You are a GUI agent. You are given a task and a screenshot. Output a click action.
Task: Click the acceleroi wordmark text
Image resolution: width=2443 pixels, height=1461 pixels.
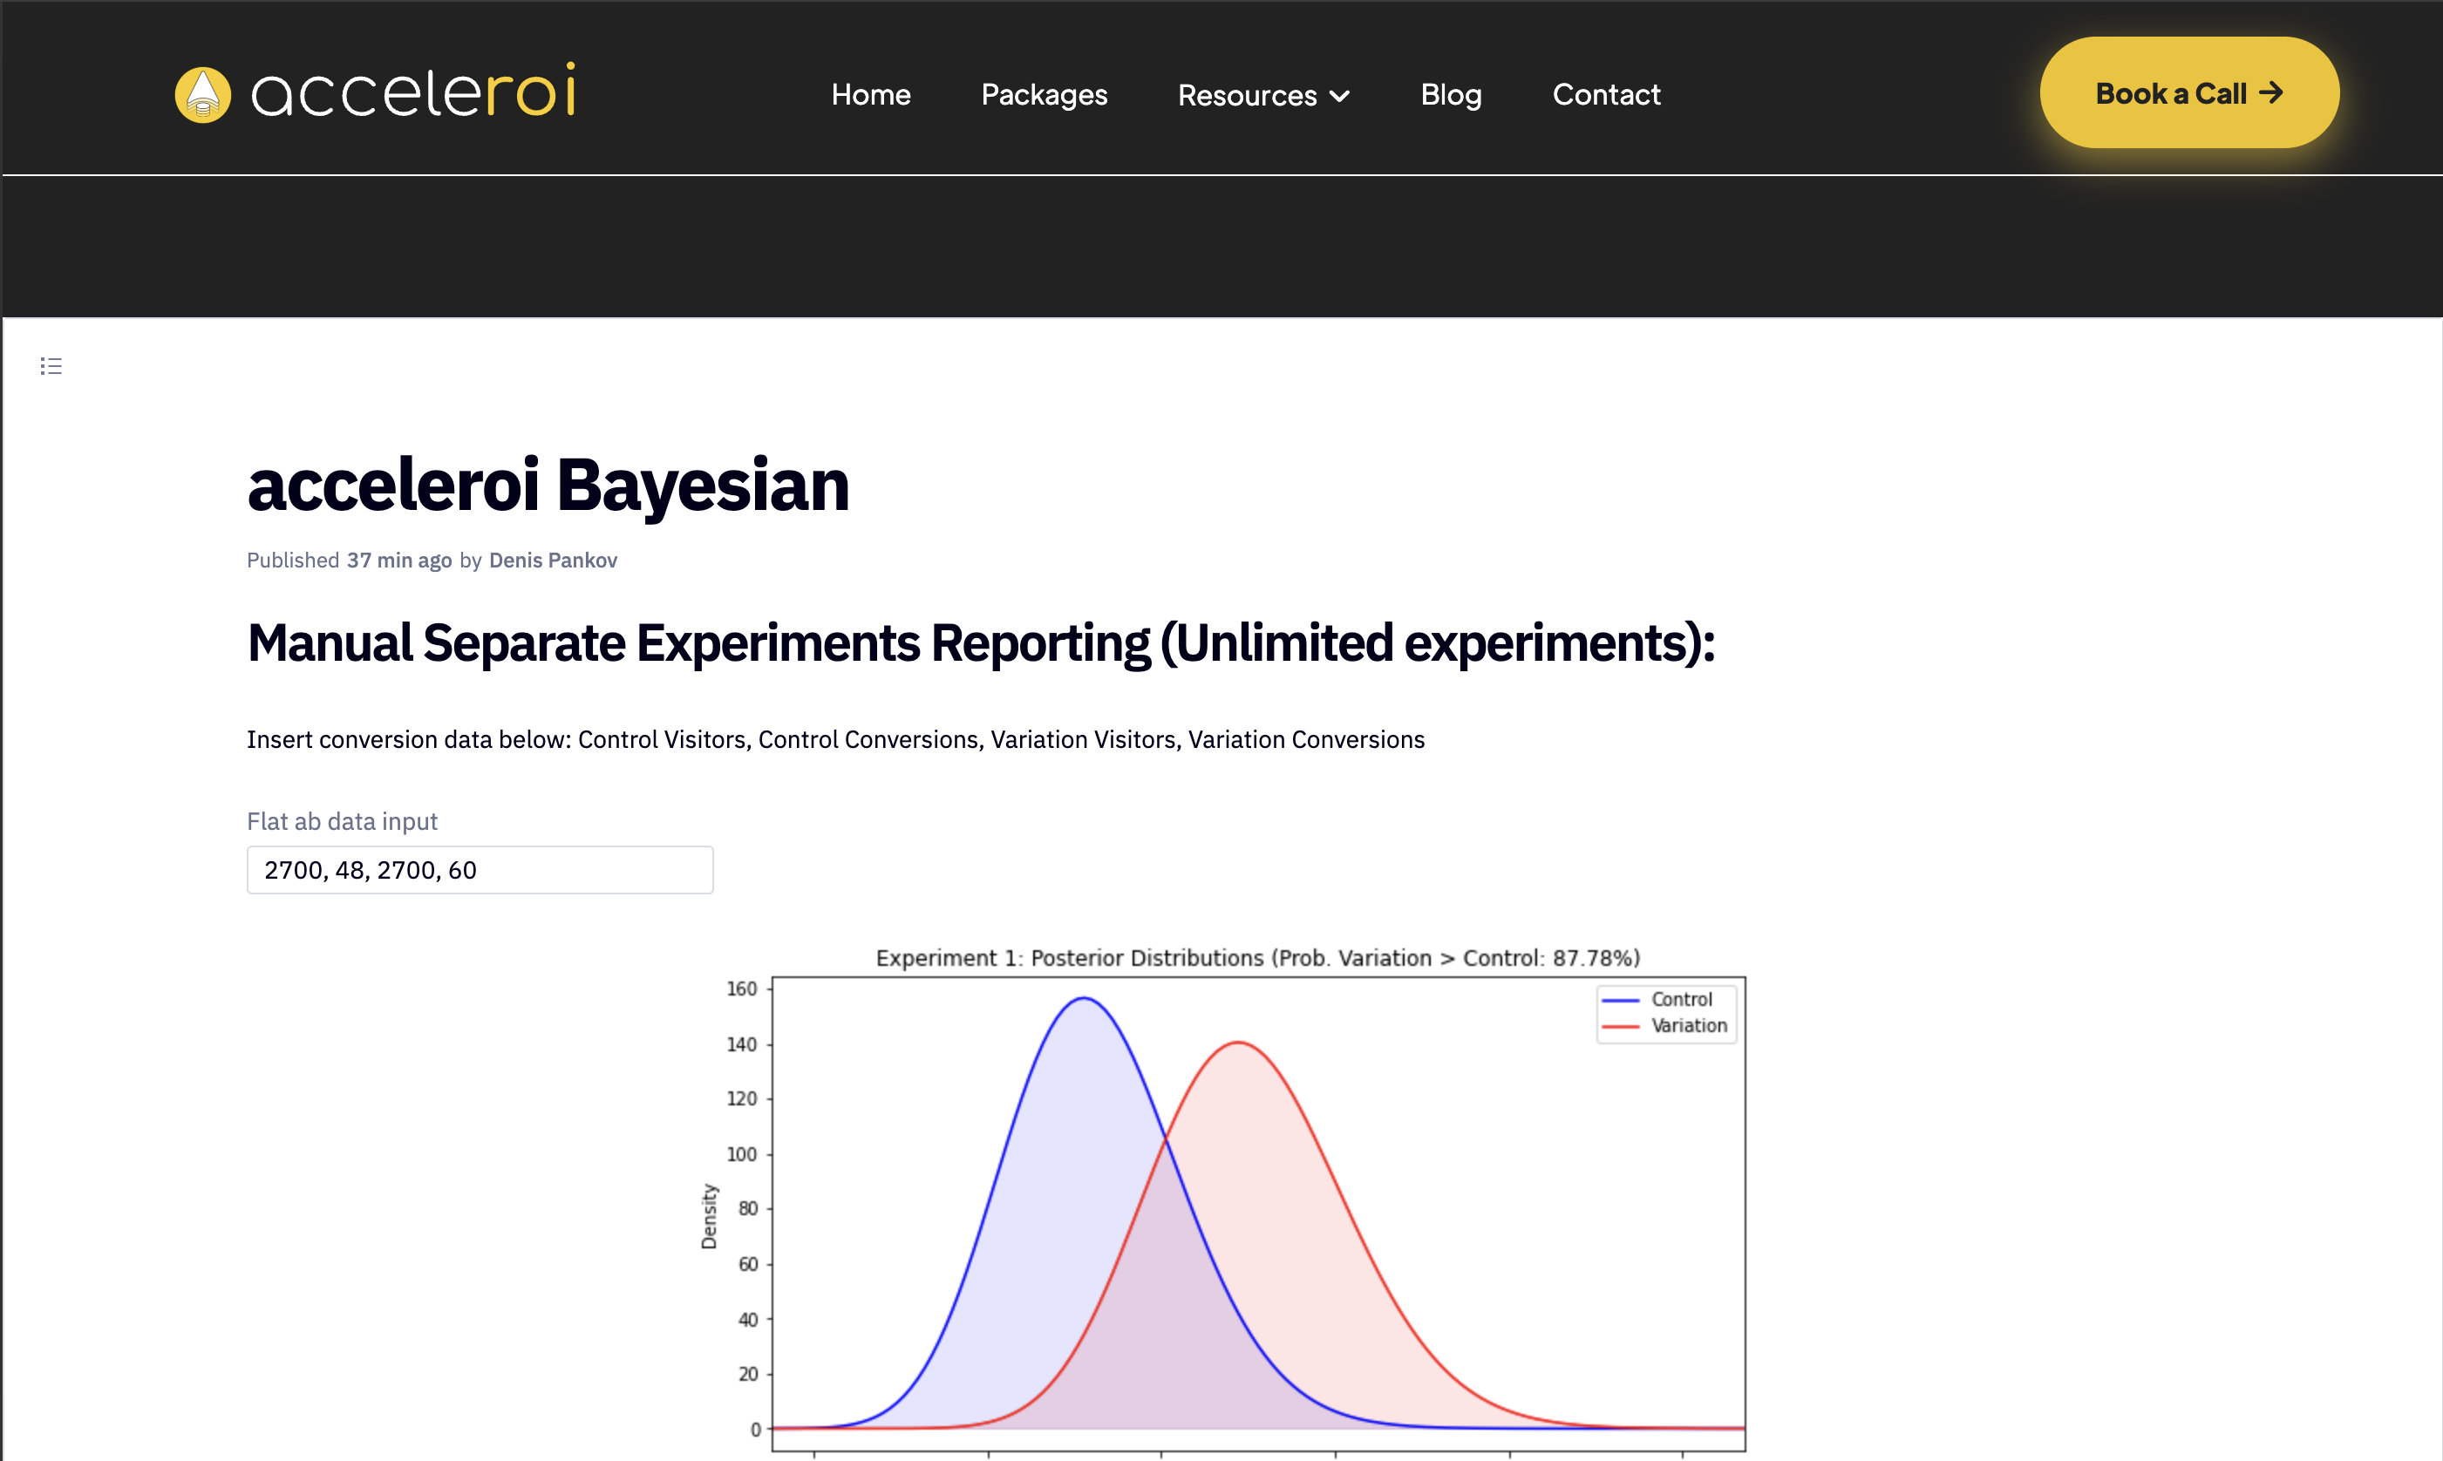tap(413, 92)
